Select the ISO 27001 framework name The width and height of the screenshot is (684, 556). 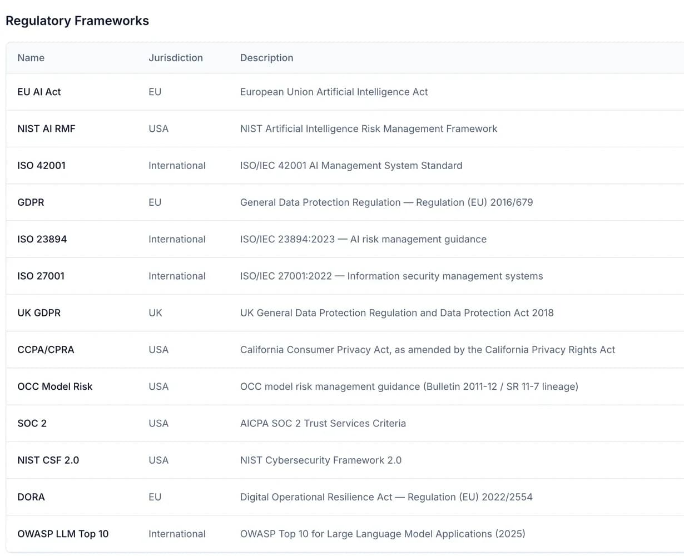[41, 276]
